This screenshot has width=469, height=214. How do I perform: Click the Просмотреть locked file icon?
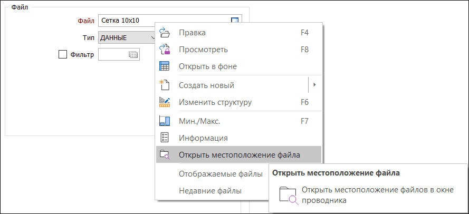(165, 50)
